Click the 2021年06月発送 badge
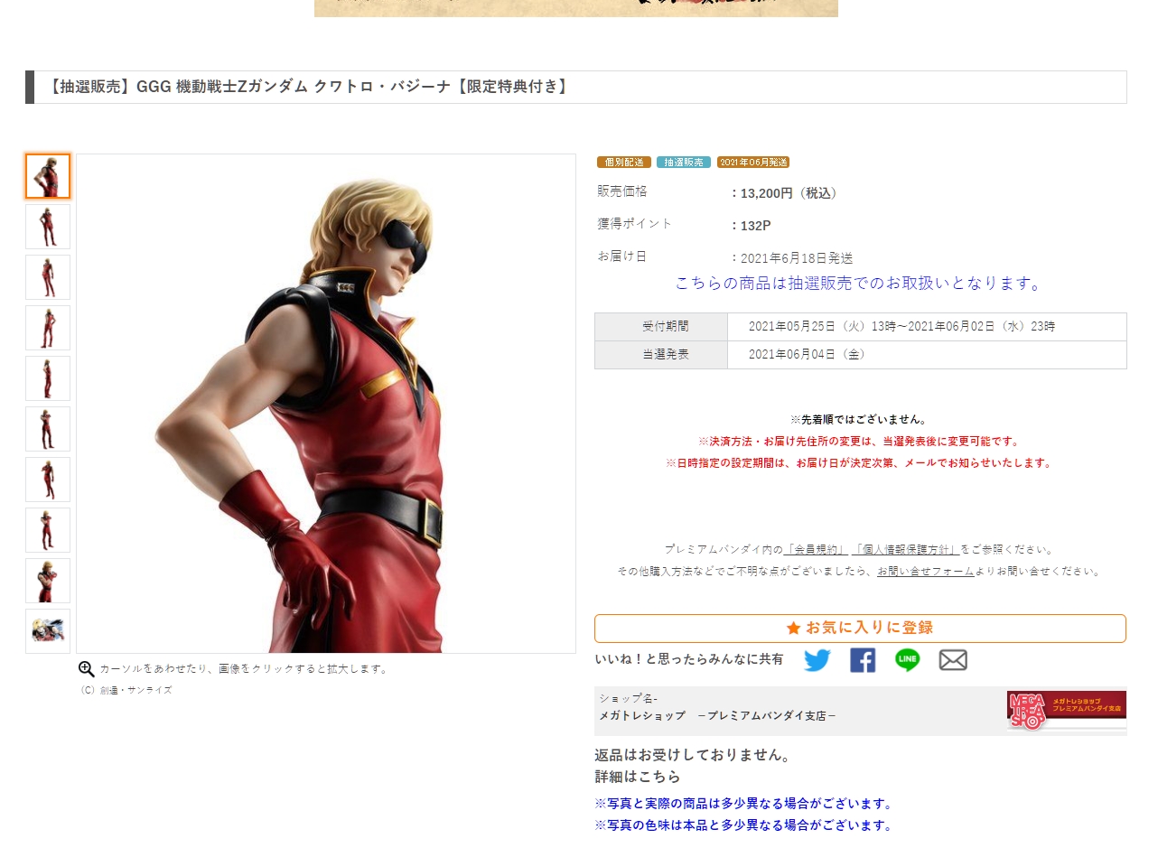This screenshot has width=1158, height=848. point(753,163)
